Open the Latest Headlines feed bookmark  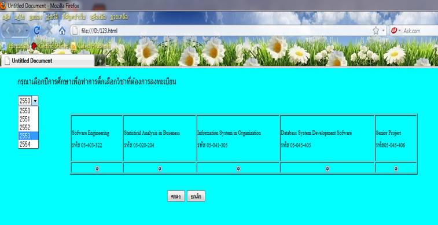(x=90, y=46)
